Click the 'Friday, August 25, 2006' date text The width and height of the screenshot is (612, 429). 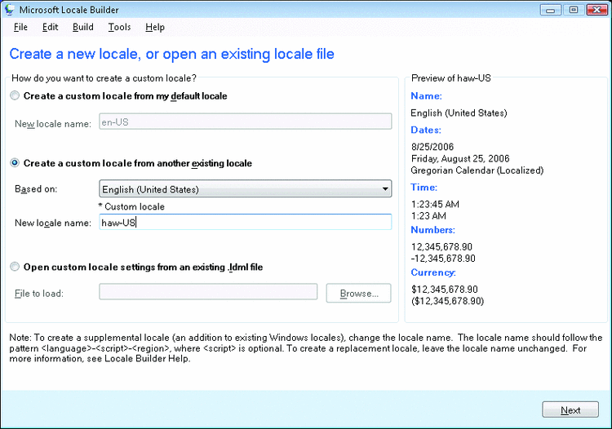tap(460, 158)
